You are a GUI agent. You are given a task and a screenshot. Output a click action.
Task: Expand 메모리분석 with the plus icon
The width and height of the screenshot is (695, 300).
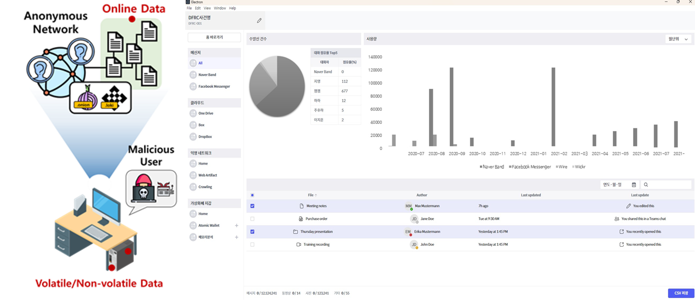point(236,237)
